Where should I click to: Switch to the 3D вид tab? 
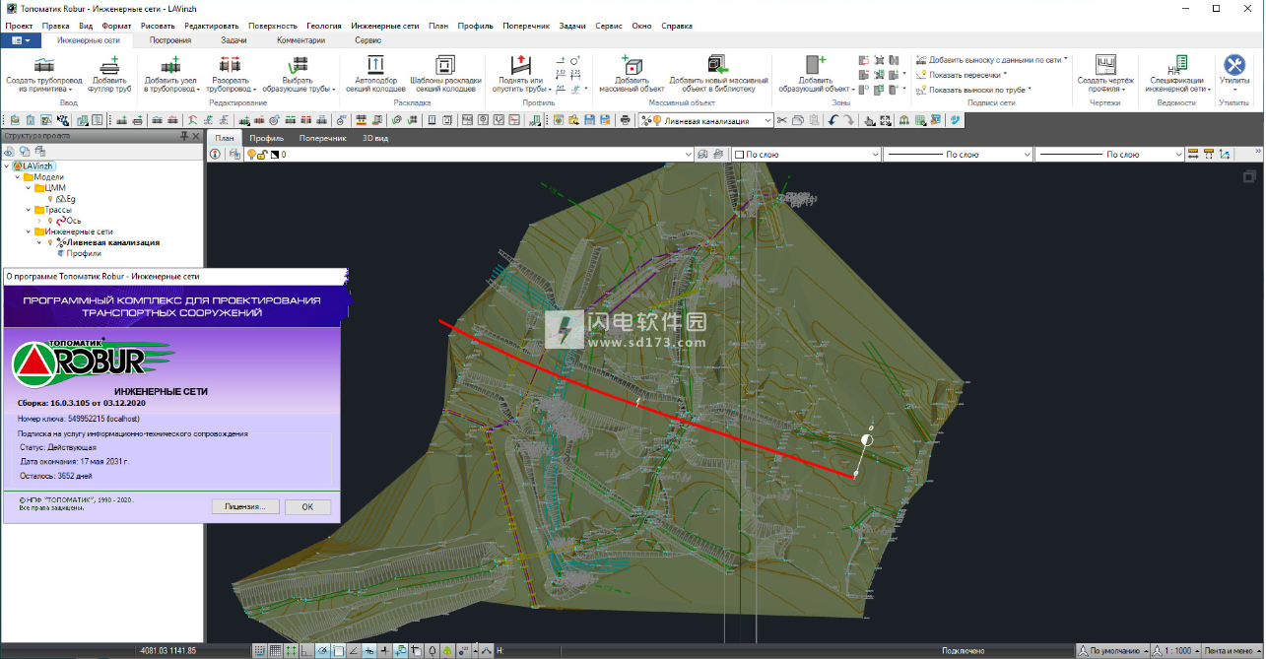[375, 139]
